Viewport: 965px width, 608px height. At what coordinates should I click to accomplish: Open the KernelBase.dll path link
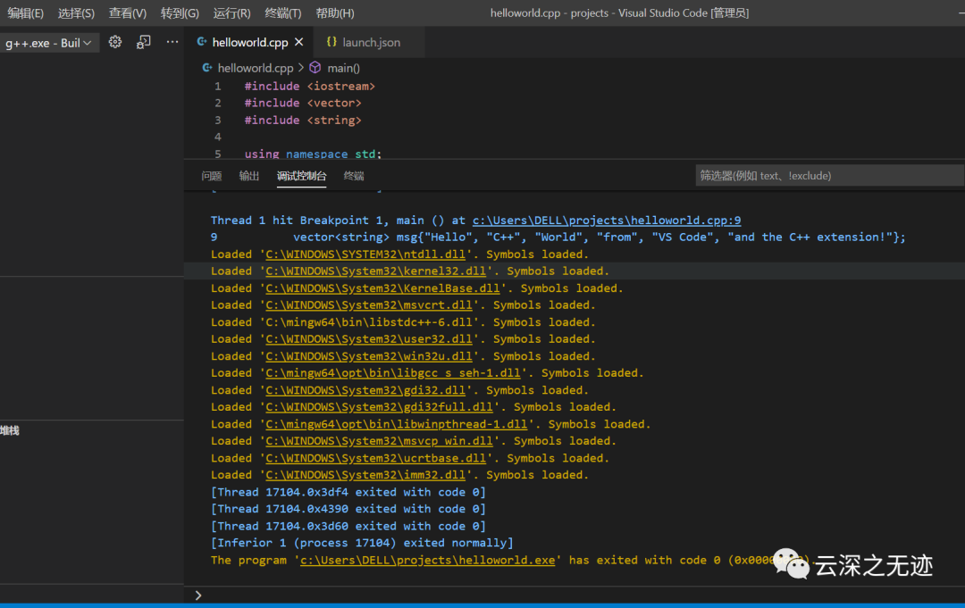[382, 288]
